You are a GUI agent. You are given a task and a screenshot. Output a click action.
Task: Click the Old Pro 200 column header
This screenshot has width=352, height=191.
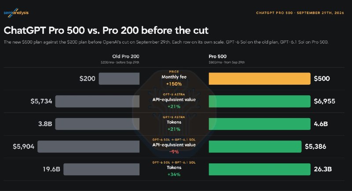(x=126, y=57)
